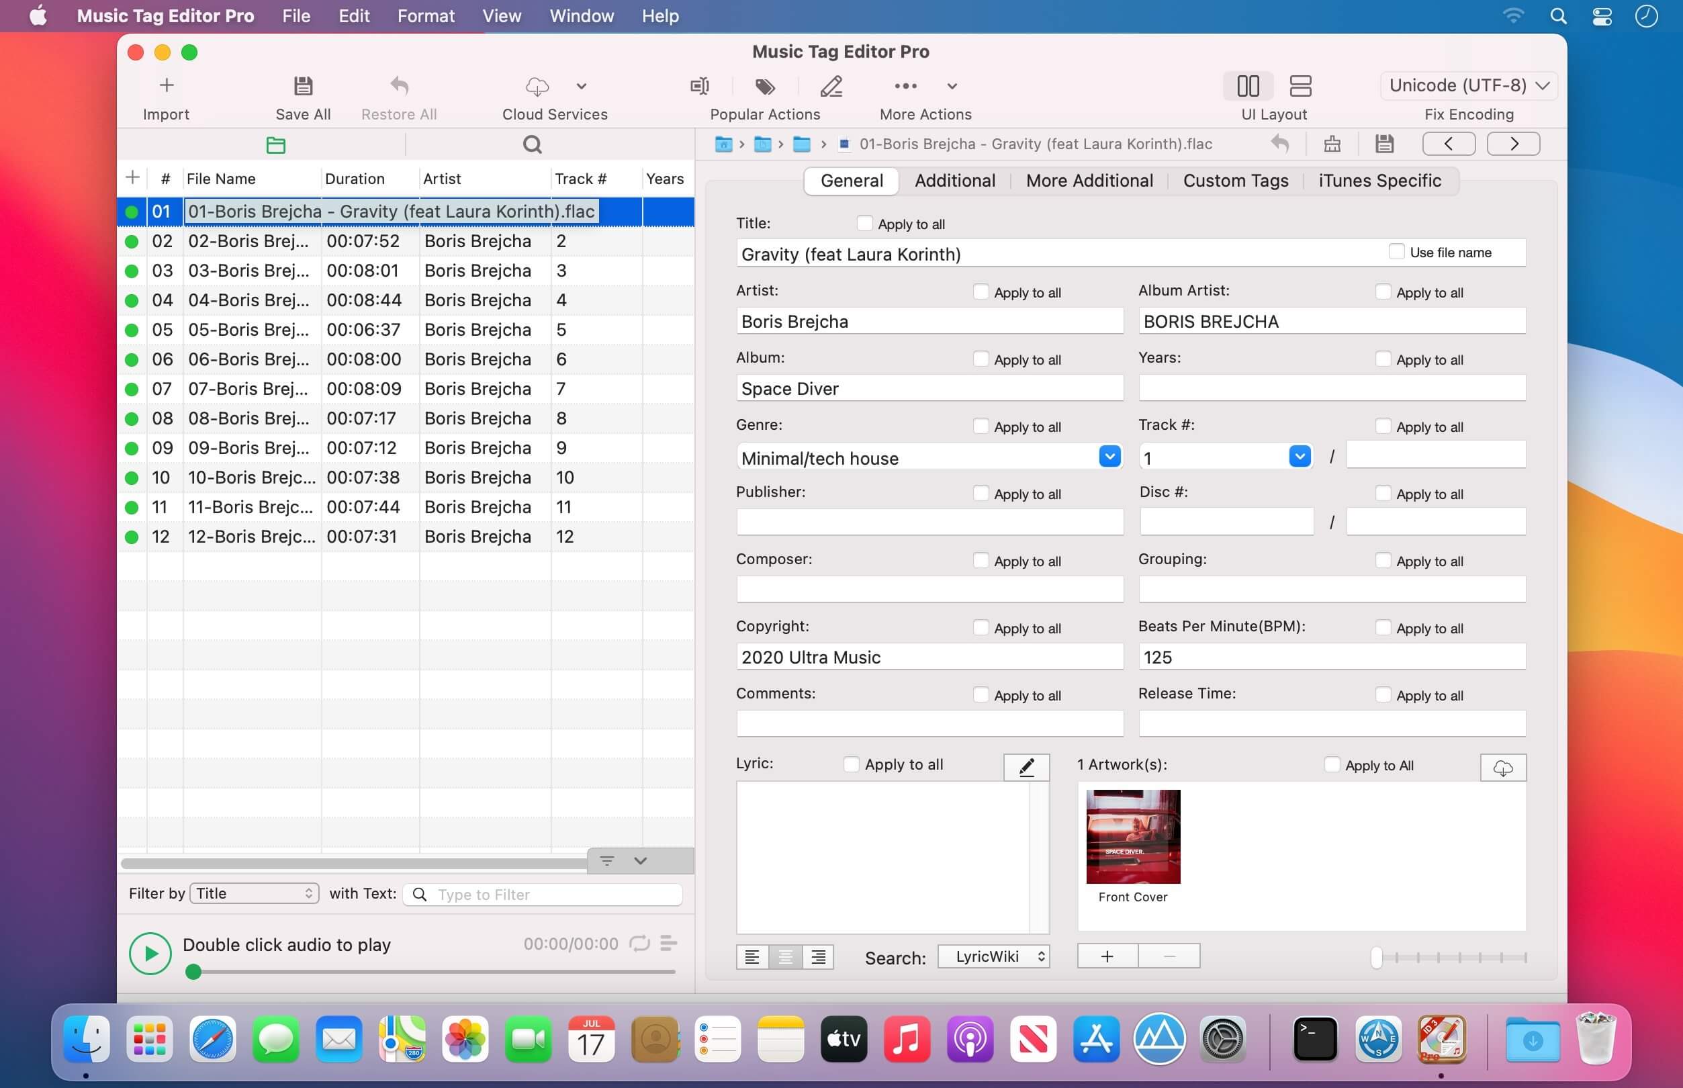Remove artwork with the minus button
The width and height of the screenshot is (1683, 1088).
click(x=1169, y=956)
